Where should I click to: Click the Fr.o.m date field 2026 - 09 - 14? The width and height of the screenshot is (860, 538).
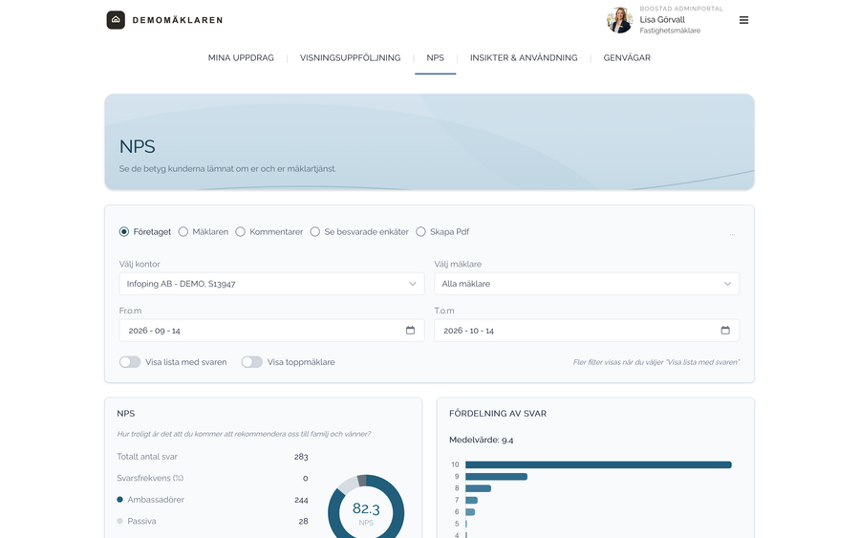tap(271, 330)
